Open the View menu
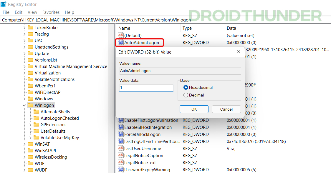 (32, 12)
